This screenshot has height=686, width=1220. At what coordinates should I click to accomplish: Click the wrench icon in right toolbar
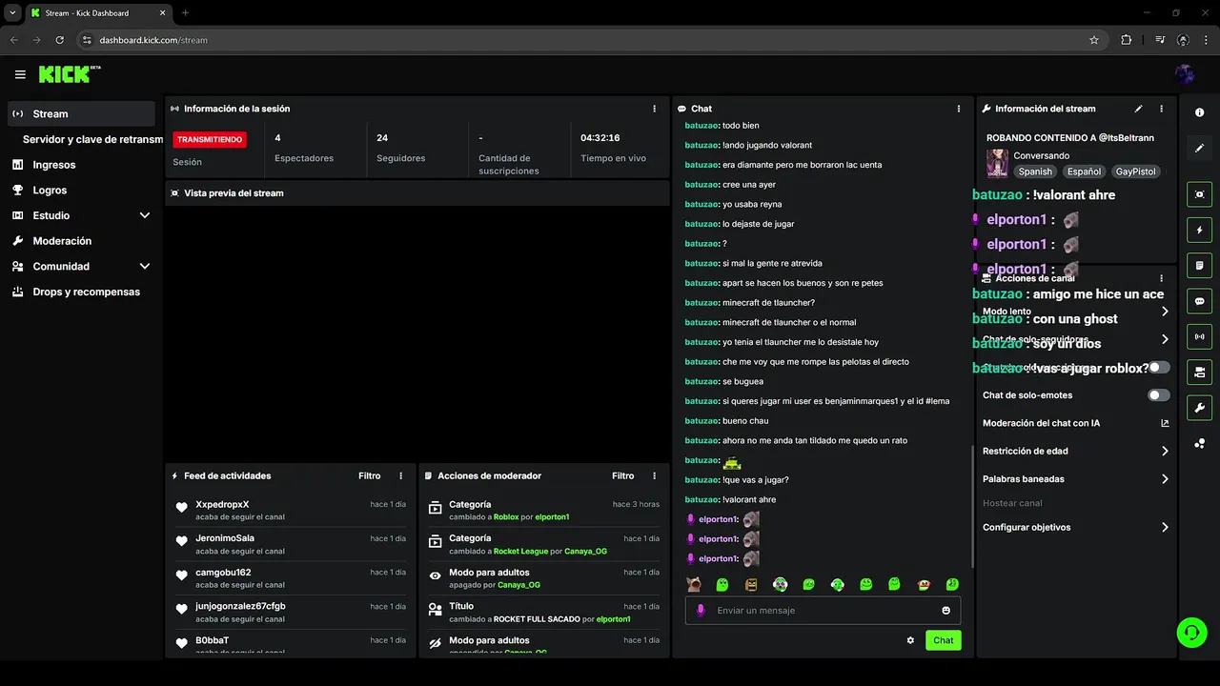coord(1199,408)
